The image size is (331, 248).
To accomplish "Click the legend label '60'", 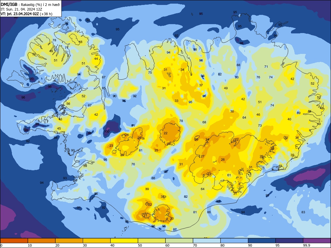I will click(167, 245).
